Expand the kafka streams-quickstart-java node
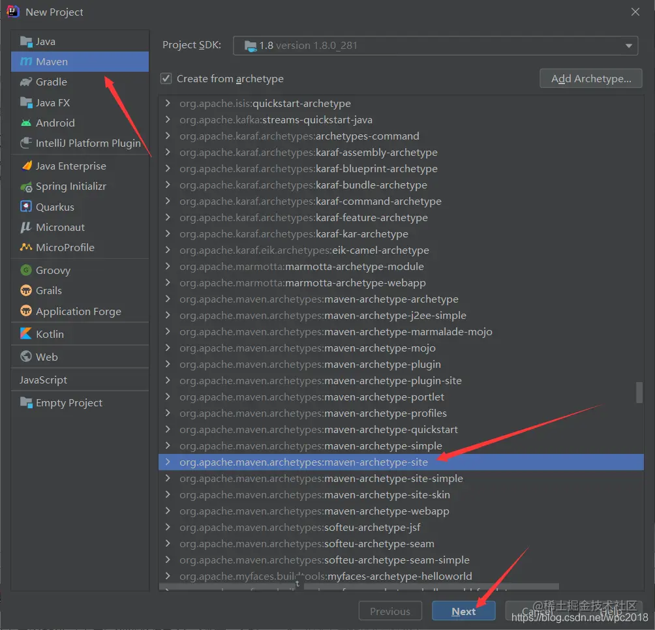 [x=168, y=119]
